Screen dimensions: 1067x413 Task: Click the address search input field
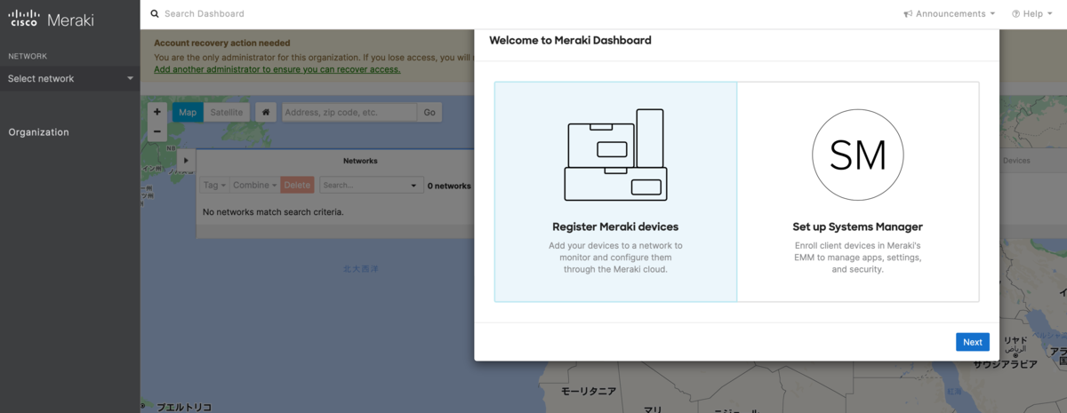[349, 113]
